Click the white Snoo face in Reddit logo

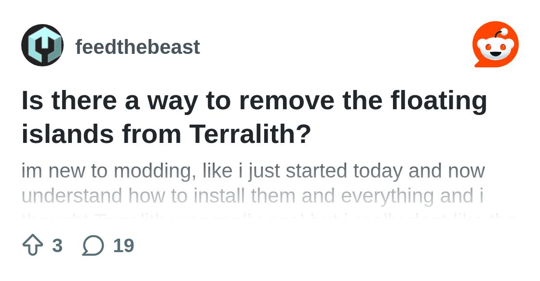point(495,49)
